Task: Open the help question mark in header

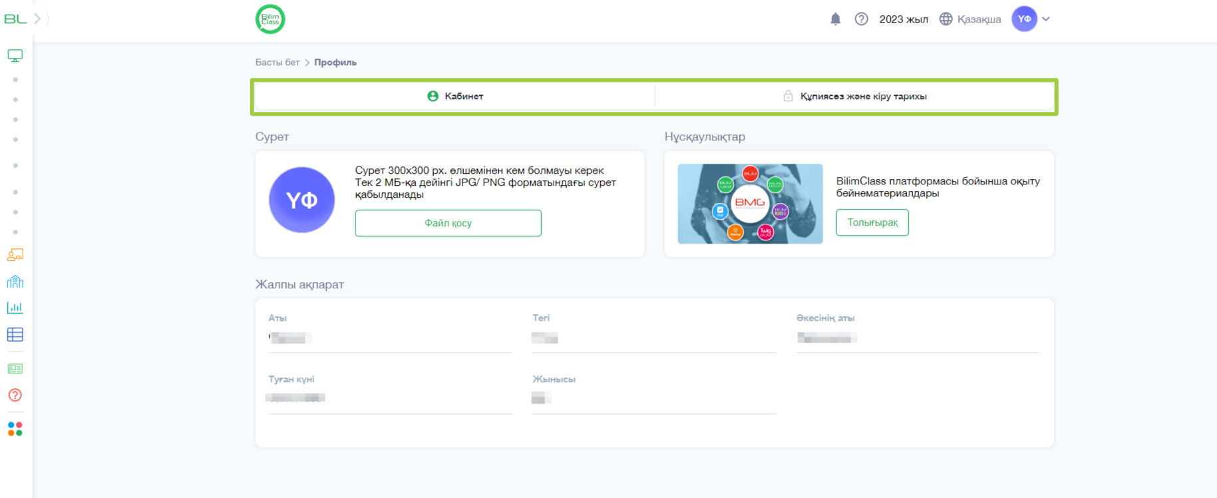Action: (862, 19)
